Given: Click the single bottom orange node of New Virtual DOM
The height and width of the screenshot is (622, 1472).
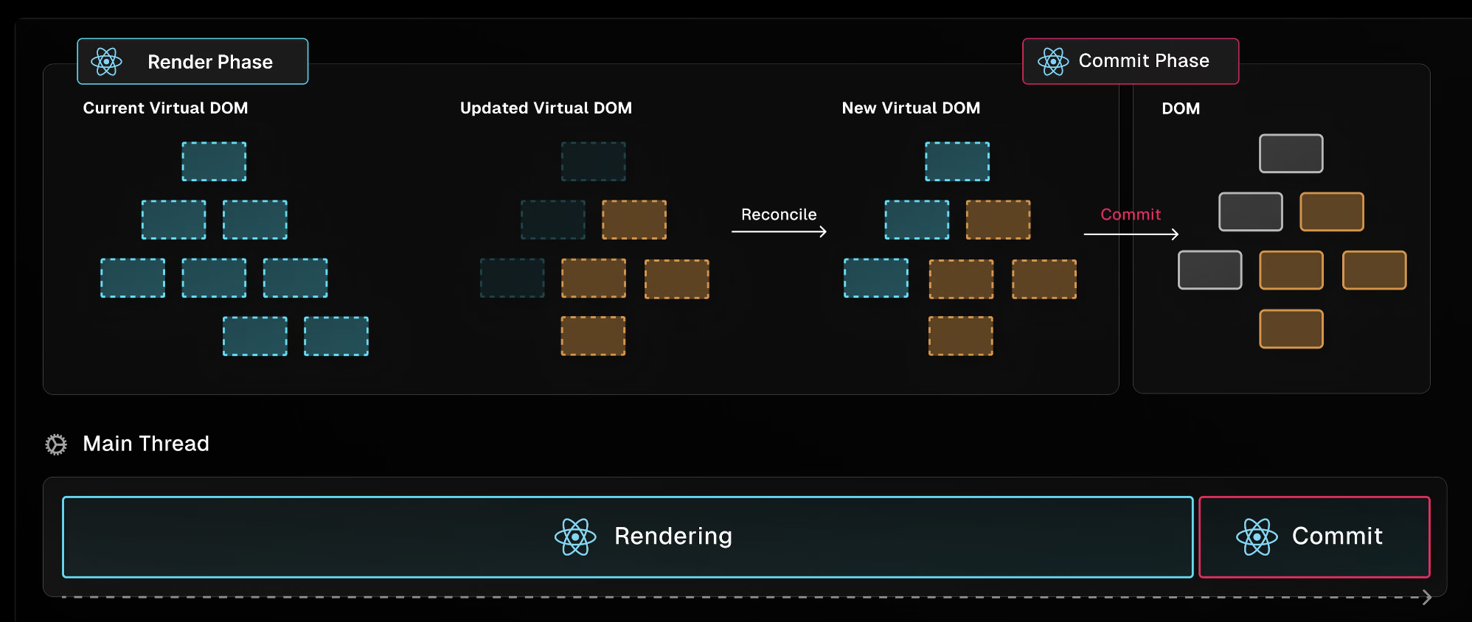Looking at the screenshot, I should [960, 336].
